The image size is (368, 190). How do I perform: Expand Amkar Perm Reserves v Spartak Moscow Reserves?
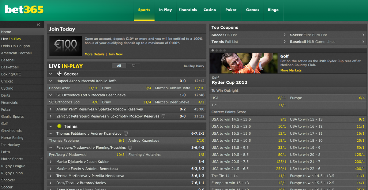[x=51, y=109]
